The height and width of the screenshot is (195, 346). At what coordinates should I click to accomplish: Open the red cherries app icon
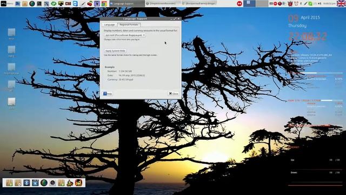[x=90, y=4]
